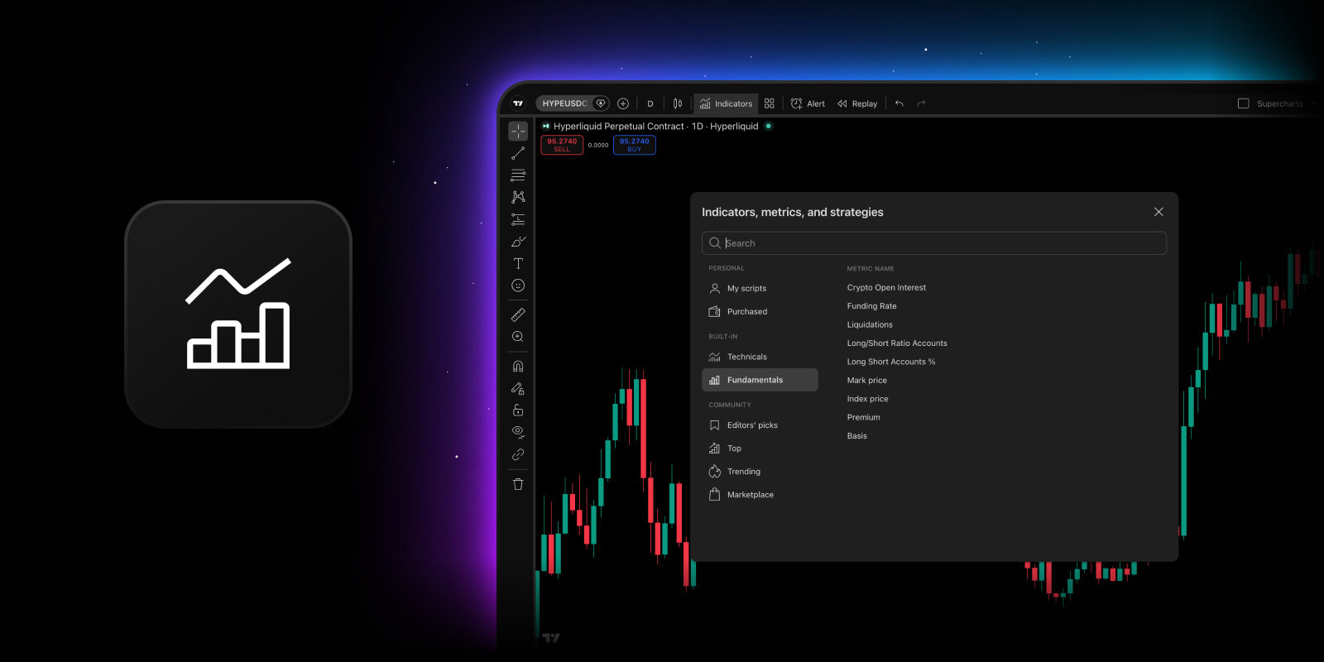Open the Fibonacci retracement tools

tap(518, 175)
